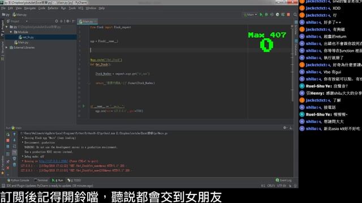Open the Main run configuration dropdown

(250, 15)
